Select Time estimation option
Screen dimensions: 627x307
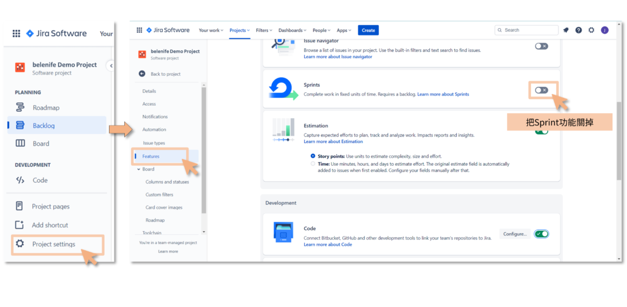point(313,164)
